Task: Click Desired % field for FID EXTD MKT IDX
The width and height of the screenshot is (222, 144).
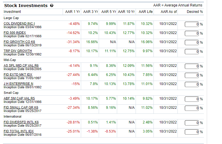Action: [x=192, y=75]
